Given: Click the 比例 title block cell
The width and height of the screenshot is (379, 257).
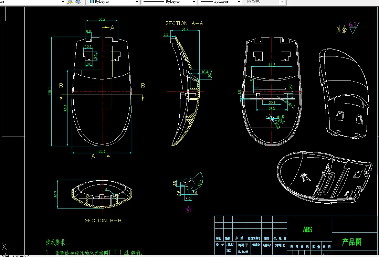Looking at the screenshot, I should coord(327,247).
